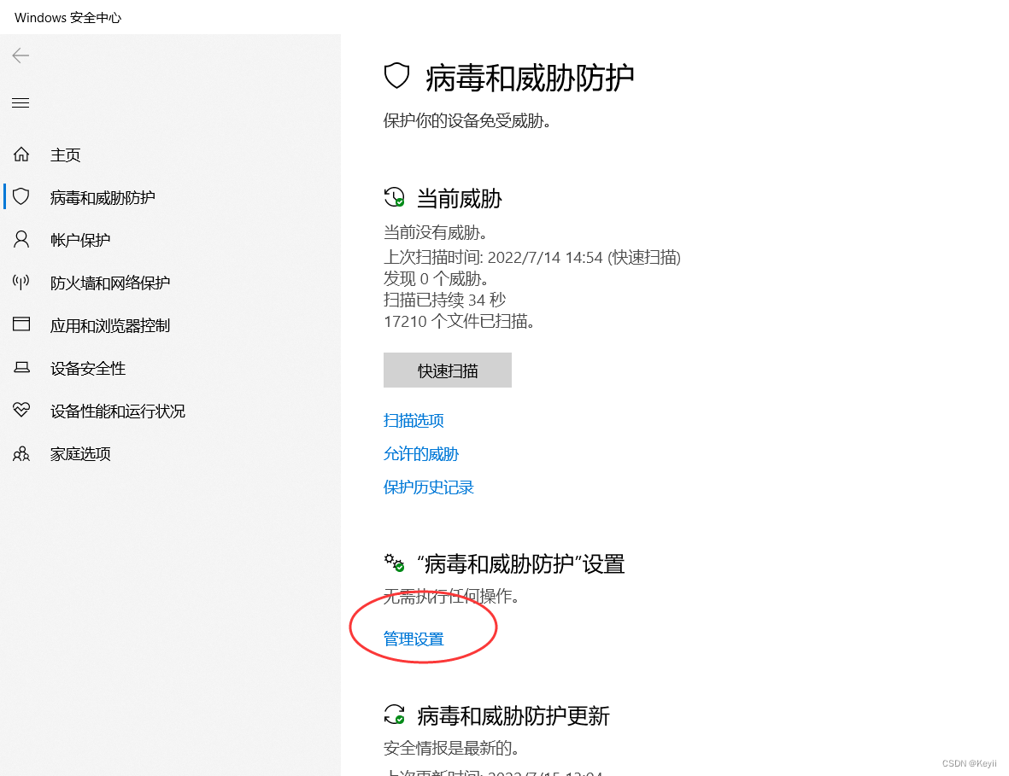Viewport: 1009px width, 776px height.
Task: Select 家庭选项 in sidebar
Action: pos(80,454)
